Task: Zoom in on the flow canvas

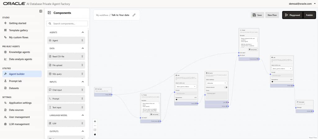Action: tap(95, 121)
